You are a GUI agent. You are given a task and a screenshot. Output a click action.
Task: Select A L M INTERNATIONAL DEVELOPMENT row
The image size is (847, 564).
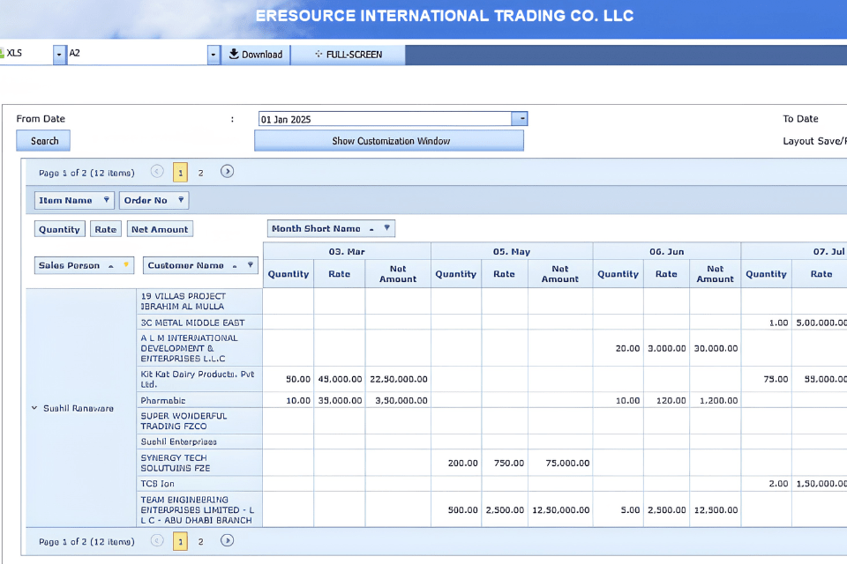click(199, 348)
